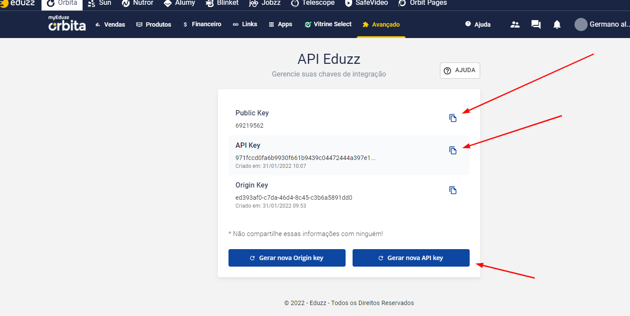Switch to the SafeVideo app
Viewport: 630px width, 316px height.
coord(367,3)
